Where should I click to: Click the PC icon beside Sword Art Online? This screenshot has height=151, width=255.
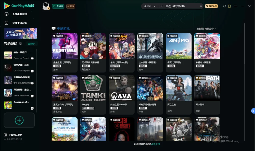(32, 96)
